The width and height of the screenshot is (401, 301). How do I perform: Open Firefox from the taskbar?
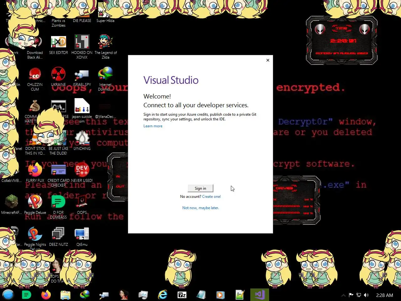pos(46,295)
